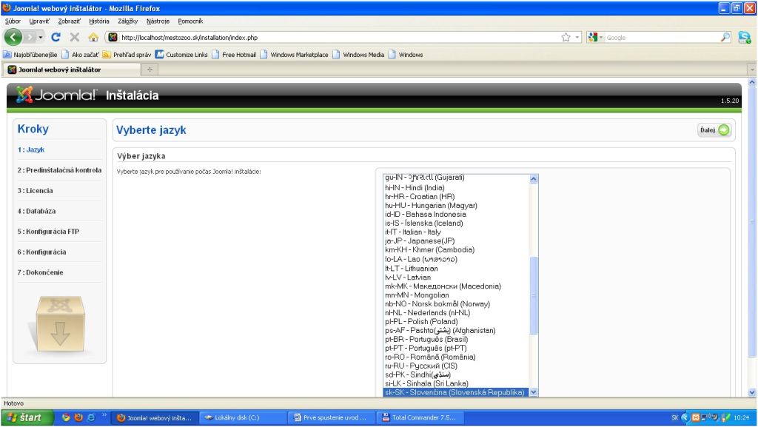This screenshot has width=758, height=427.
Task: Click the Joomla! logo in header
Action: coord(56,95)
